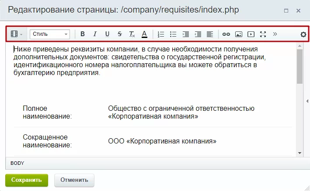
Task: Click the Отменить button
Action: point(74,180)
